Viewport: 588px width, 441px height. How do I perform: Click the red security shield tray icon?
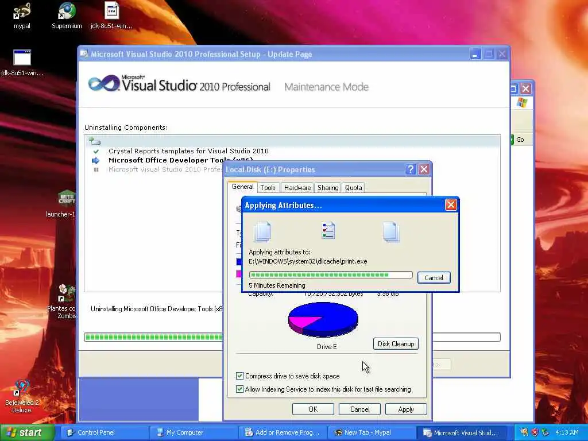(535, 432)
